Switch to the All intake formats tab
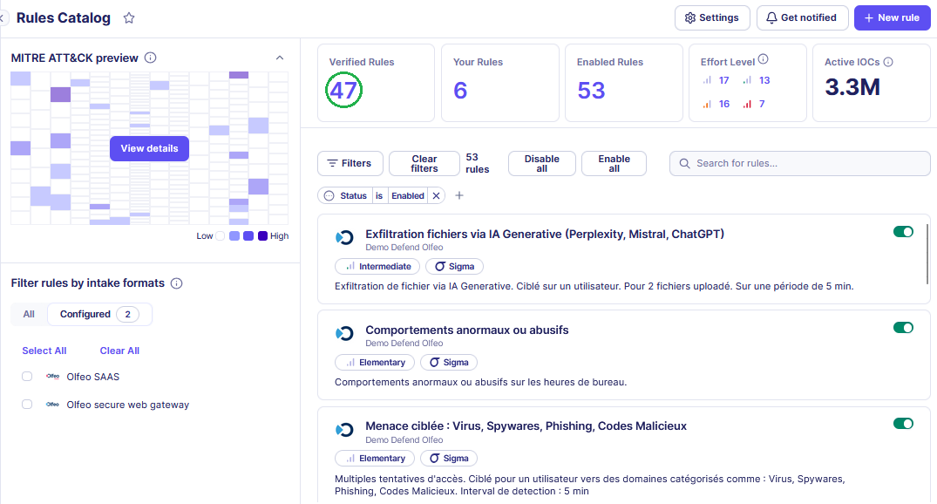 [x=29, y=314]
